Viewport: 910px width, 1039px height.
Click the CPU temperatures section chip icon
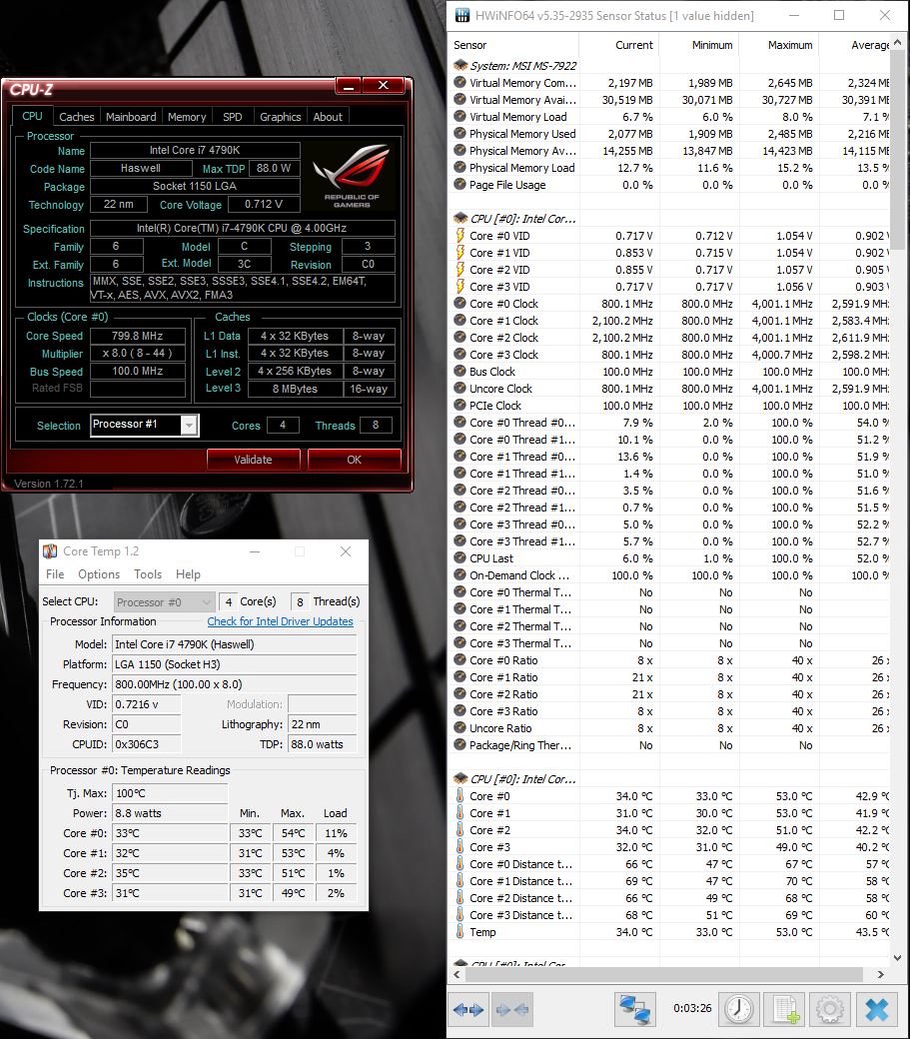(x=460, y=778)
